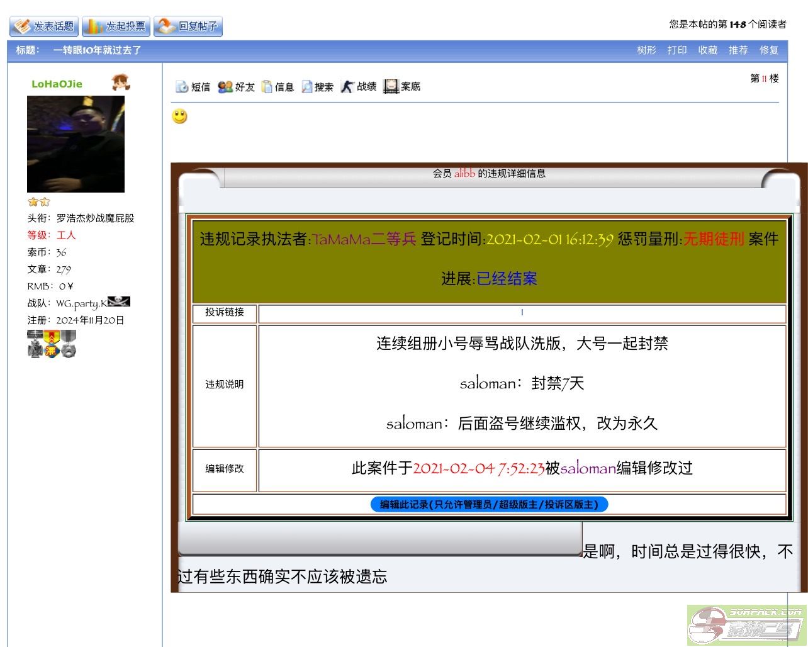Viewport: 808px width, 647px height.
Task: Click the 修复 repair link
Action: pyautogui.click(x=769, y=50)
